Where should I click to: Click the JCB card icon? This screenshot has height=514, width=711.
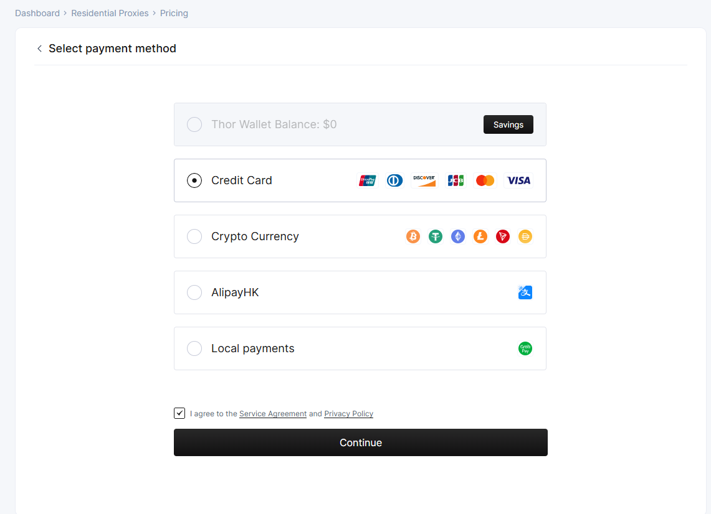coord(456,180)
